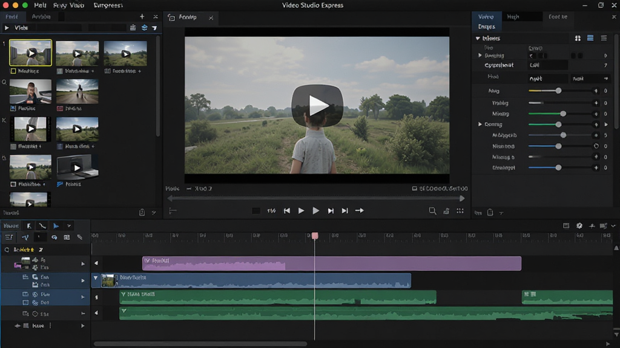Adjust the last blue slider handle
Viewport: 620px width, 348px height.
coord(558,168)
